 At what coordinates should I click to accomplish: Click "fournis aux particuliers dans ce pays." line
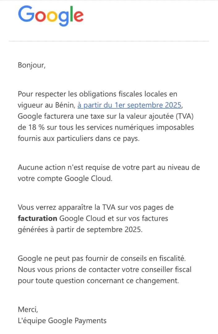(79, 139)
